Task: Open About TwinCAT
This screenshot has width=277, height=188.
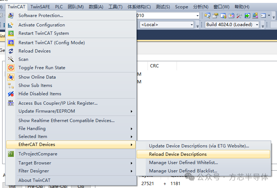Action: [71, 180]
